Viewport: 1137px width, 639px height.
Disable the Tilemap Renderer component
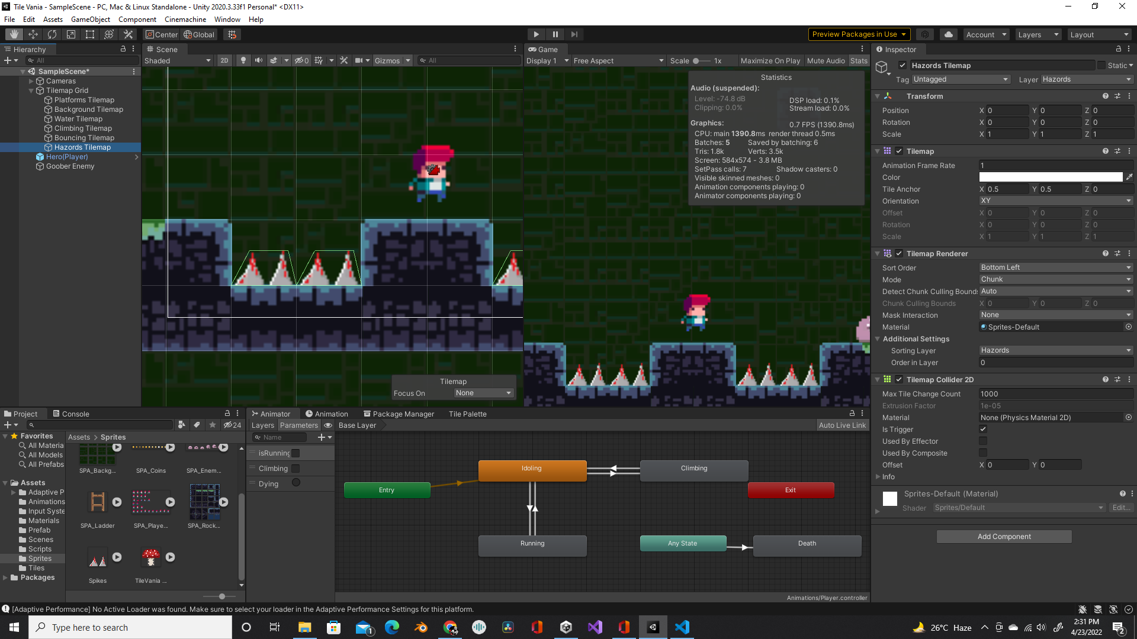(899, 253)
